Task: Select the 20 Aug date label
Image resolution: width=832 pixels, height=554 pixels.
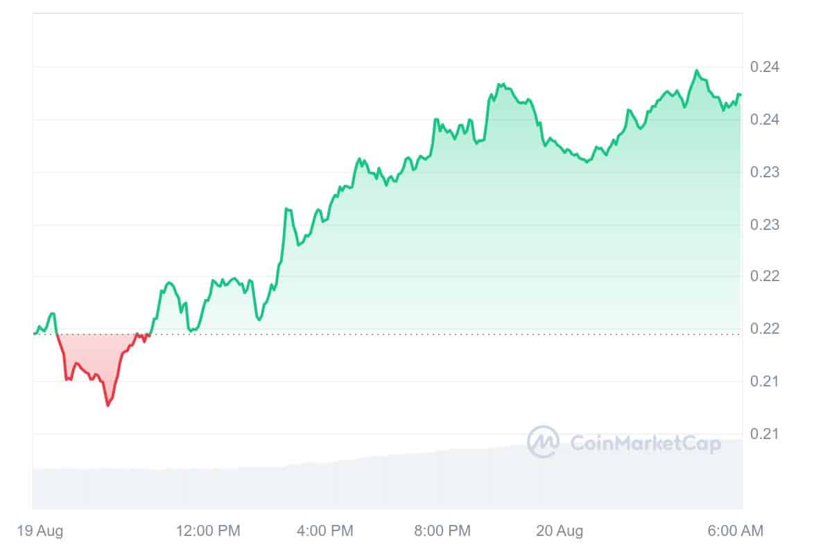Action: click(x=560, y=531)
